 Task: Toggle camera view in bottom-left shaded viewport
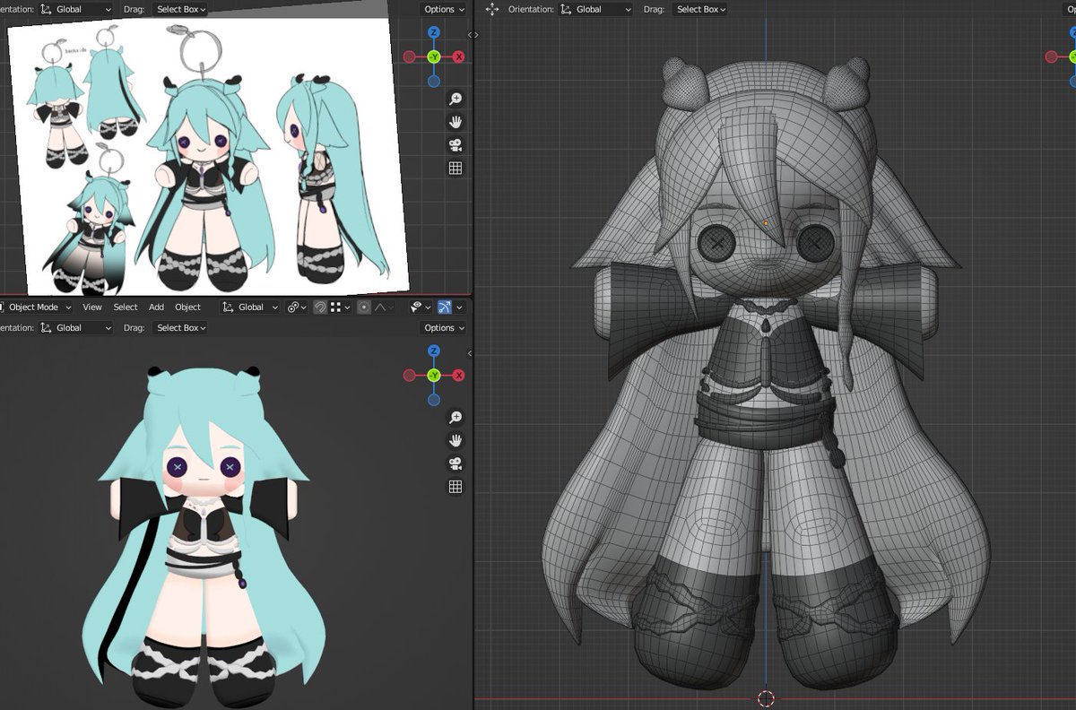tap(456, 463)
